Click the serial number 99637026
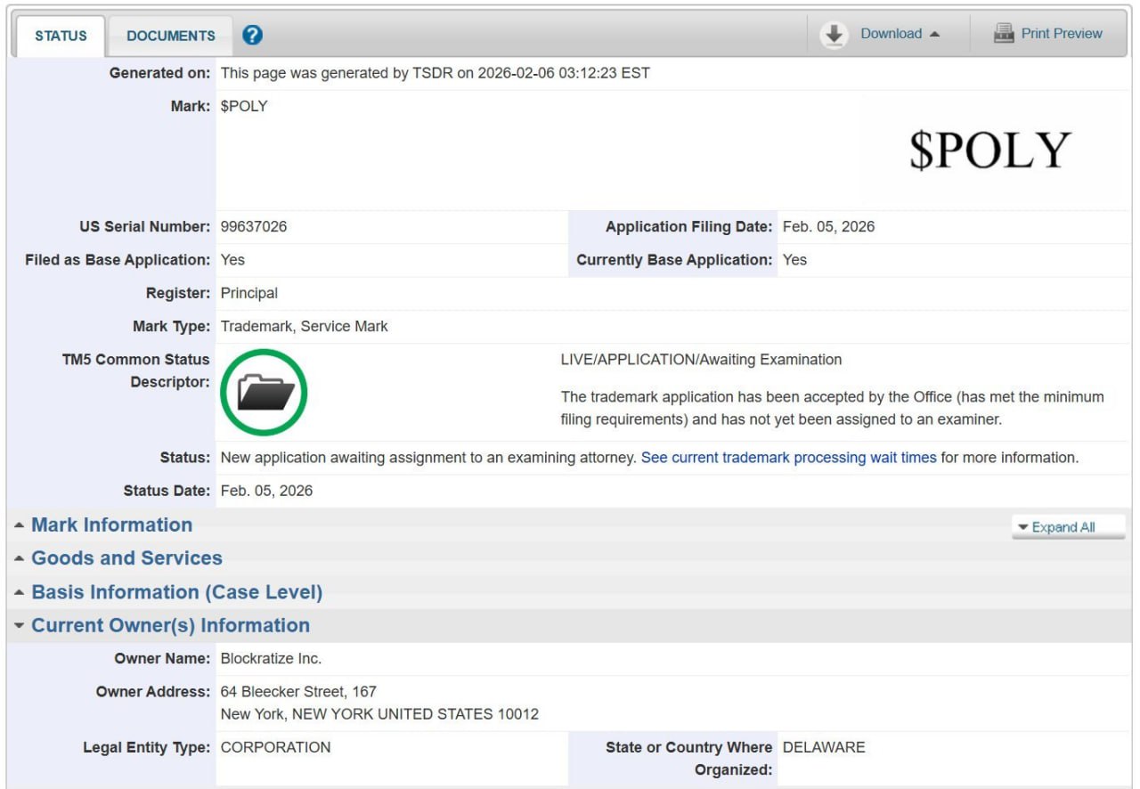 254,227
